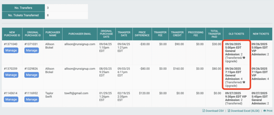Click the printer icon next to Print
The width and height of the screenshot is (274, 115).
(x=264, y=111)
